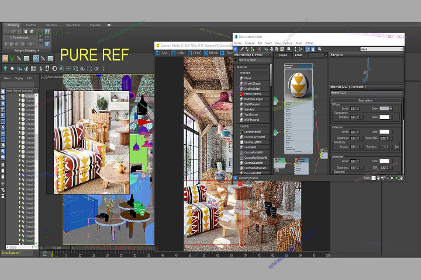Click Refraction color swatch

(384, 161)
